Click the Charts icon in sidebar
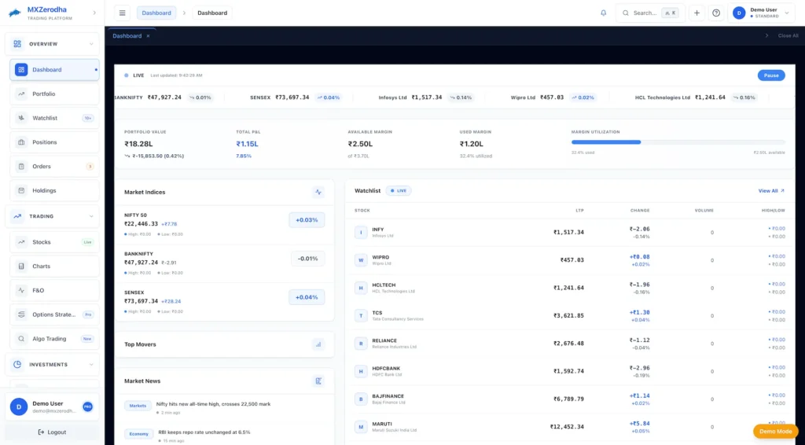 click(x=21, y=267)
